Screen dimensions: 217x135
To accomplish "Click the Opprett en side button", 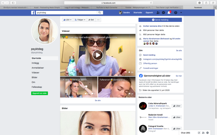I will click(40, 93).
